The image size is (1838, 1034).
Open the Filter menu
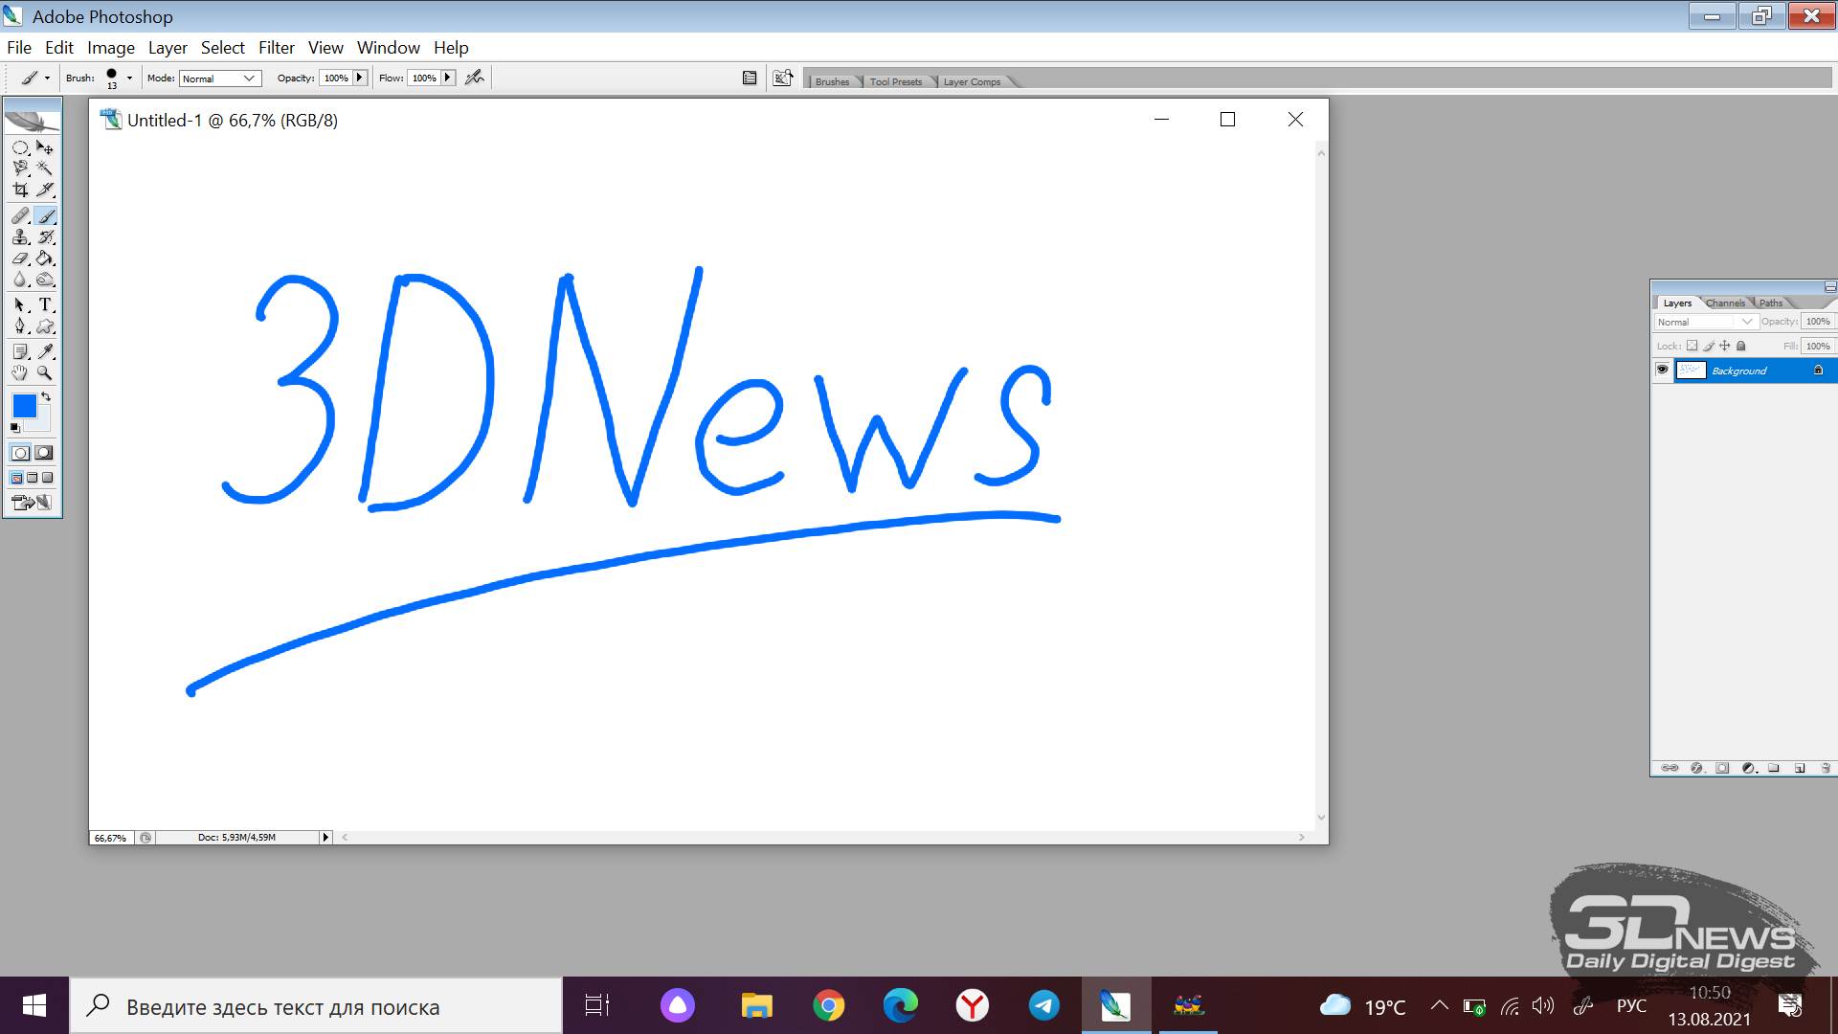point(277,48)
